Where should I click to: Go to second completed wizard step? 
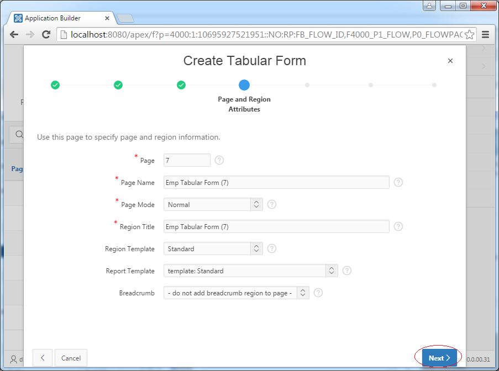(118, 85)
